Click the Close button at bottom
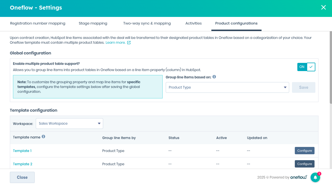Image resolution: width=332 pixels, height=185 pixels. [22, 177]
